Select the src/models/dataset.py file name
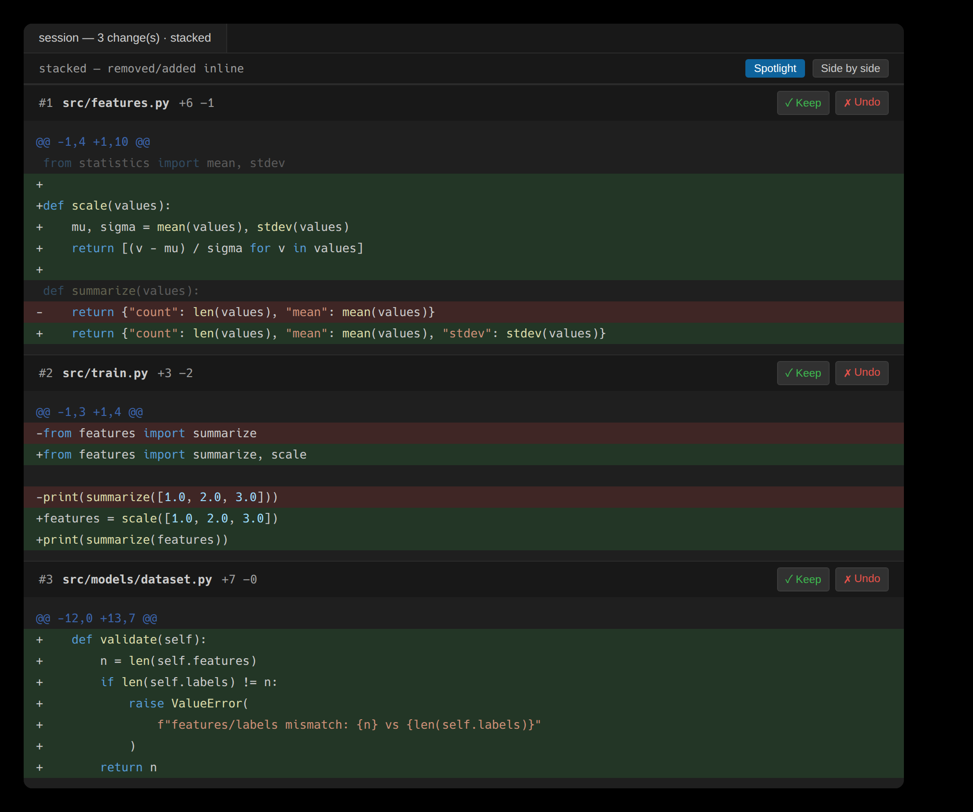973x812 pixels. pos(137,580)
